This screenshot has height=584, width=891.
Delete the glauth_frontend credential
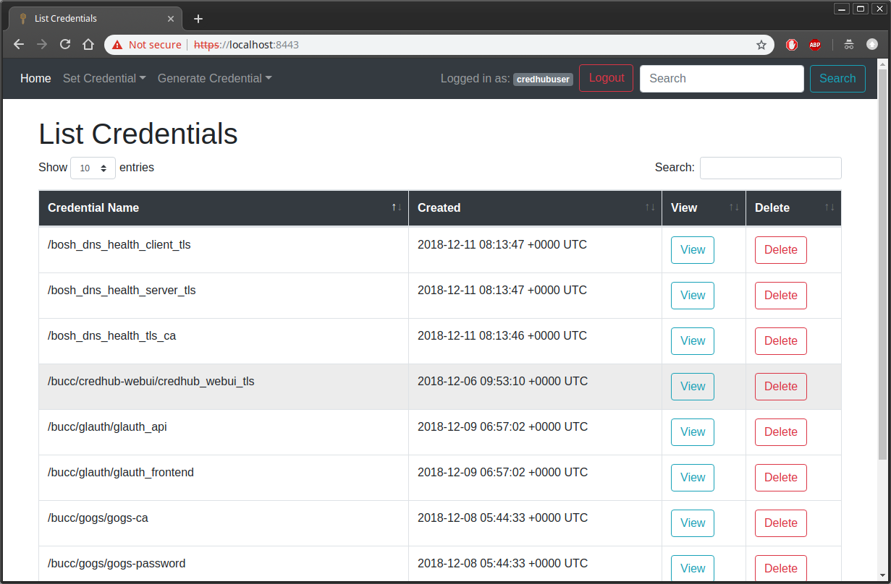click(x=781, y=478)
